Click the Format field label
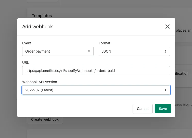This screenshot has width=192, height=138. click(x=105, y=43)
